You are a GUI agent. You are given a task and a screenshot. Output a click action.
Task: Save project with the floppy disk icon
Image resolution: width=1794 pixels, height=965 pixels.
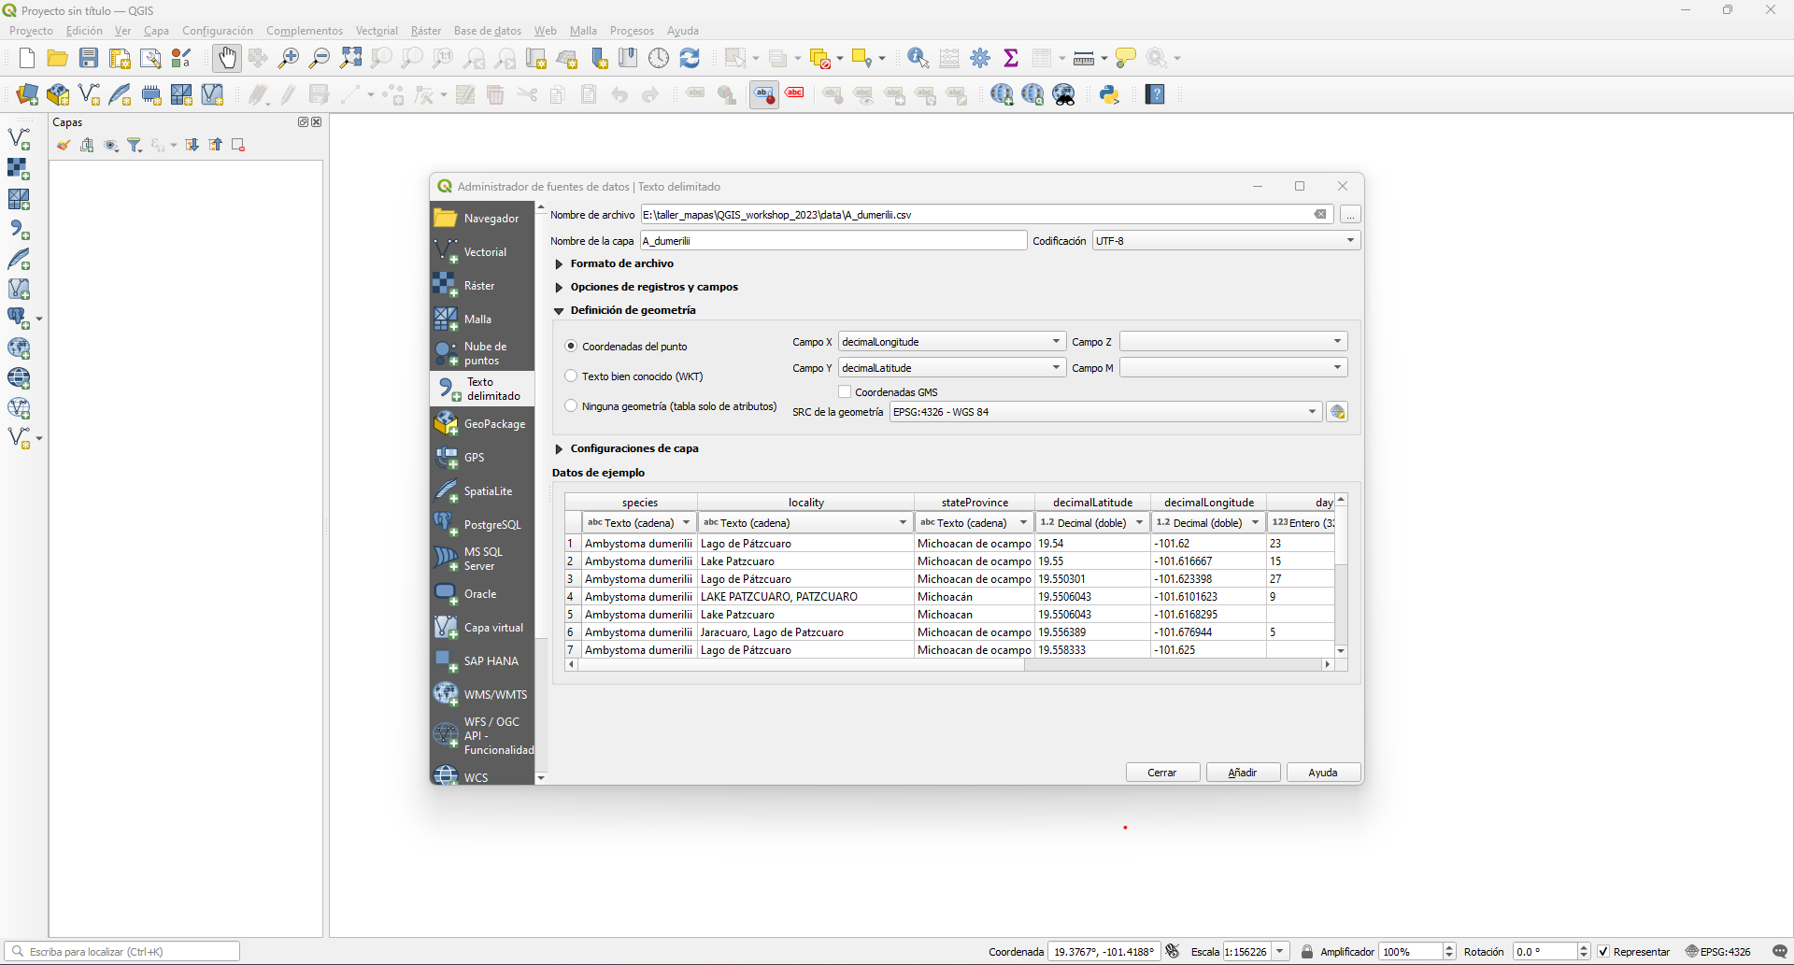[89, 58]
